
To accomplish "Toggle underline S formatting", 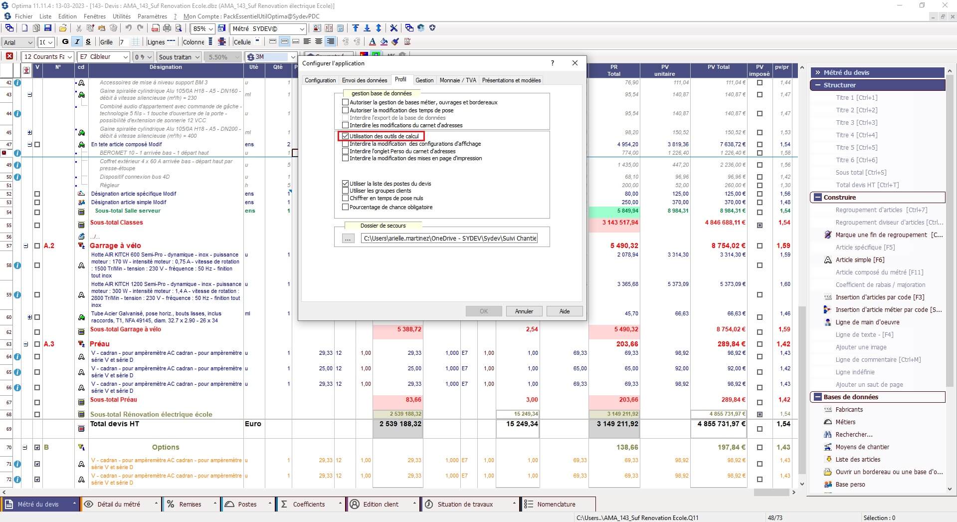I will click(88, 41).
